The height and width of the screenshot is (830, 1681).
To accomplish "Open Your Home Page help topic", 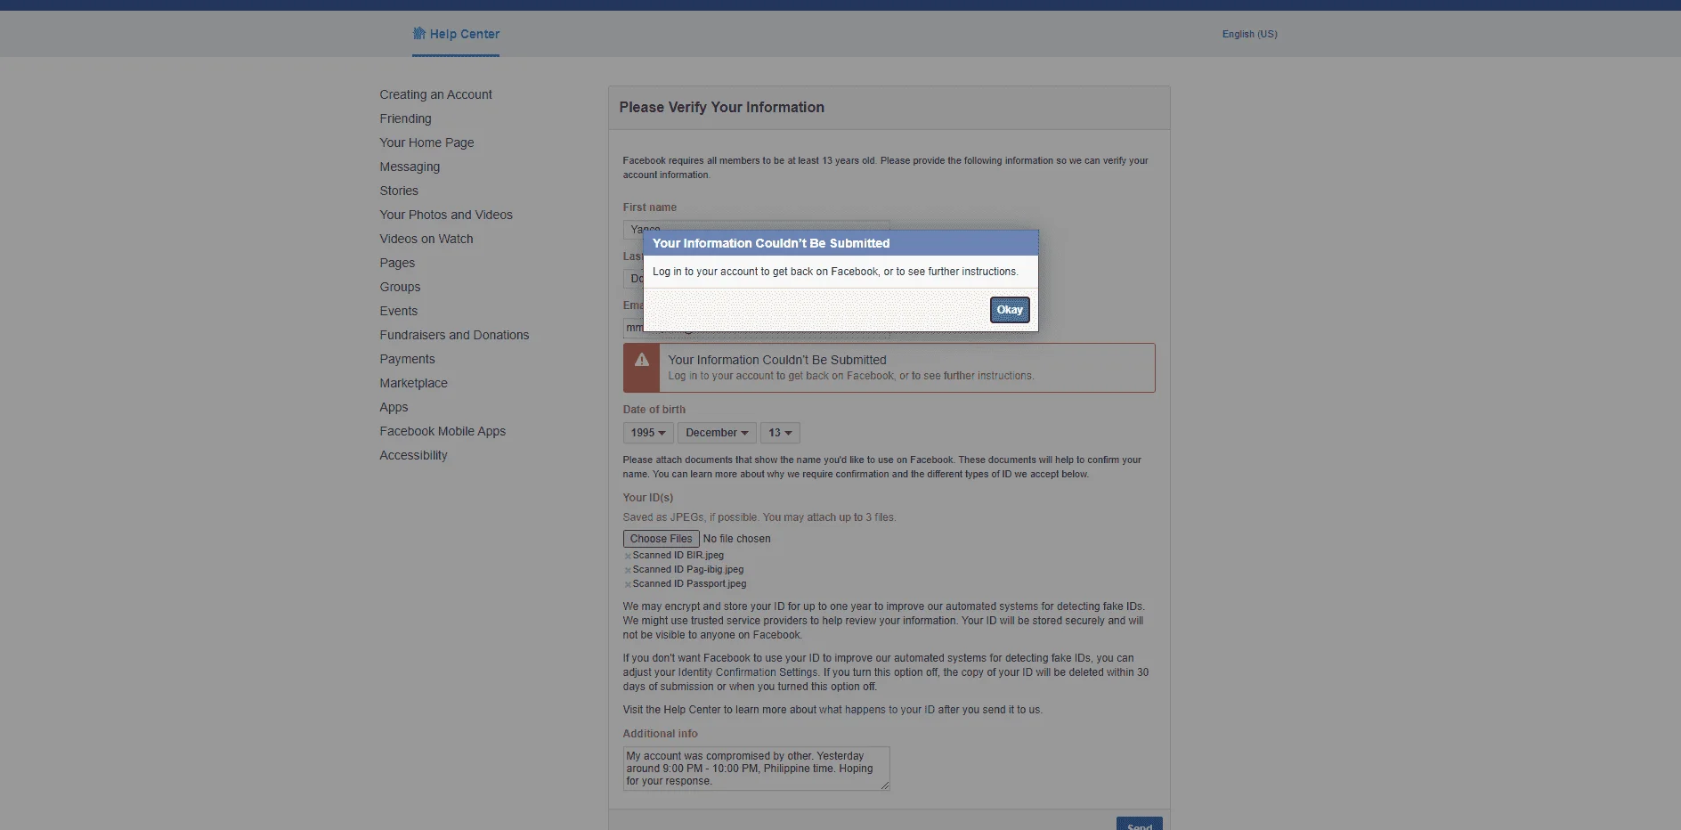I will coord(426,142).
